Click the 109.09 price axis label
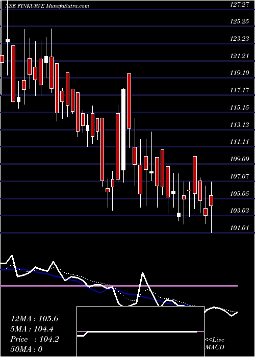 (x=239, y=159)
